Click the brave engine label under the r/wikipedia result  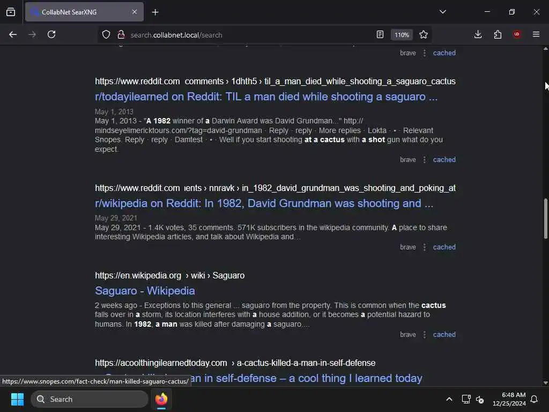tap(408, 247)
